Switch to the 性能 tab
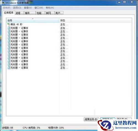138x131 pixels. pos(40,13)
